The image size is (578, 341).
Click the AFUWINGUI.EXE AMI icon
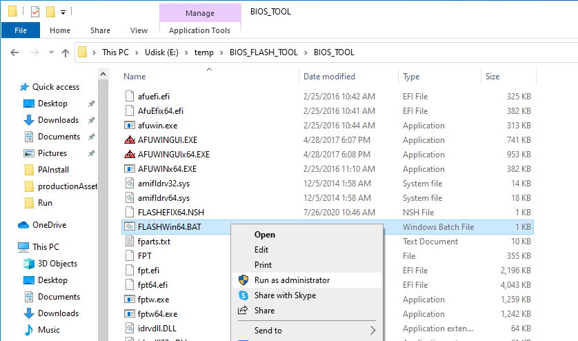[x=130, y=140]
